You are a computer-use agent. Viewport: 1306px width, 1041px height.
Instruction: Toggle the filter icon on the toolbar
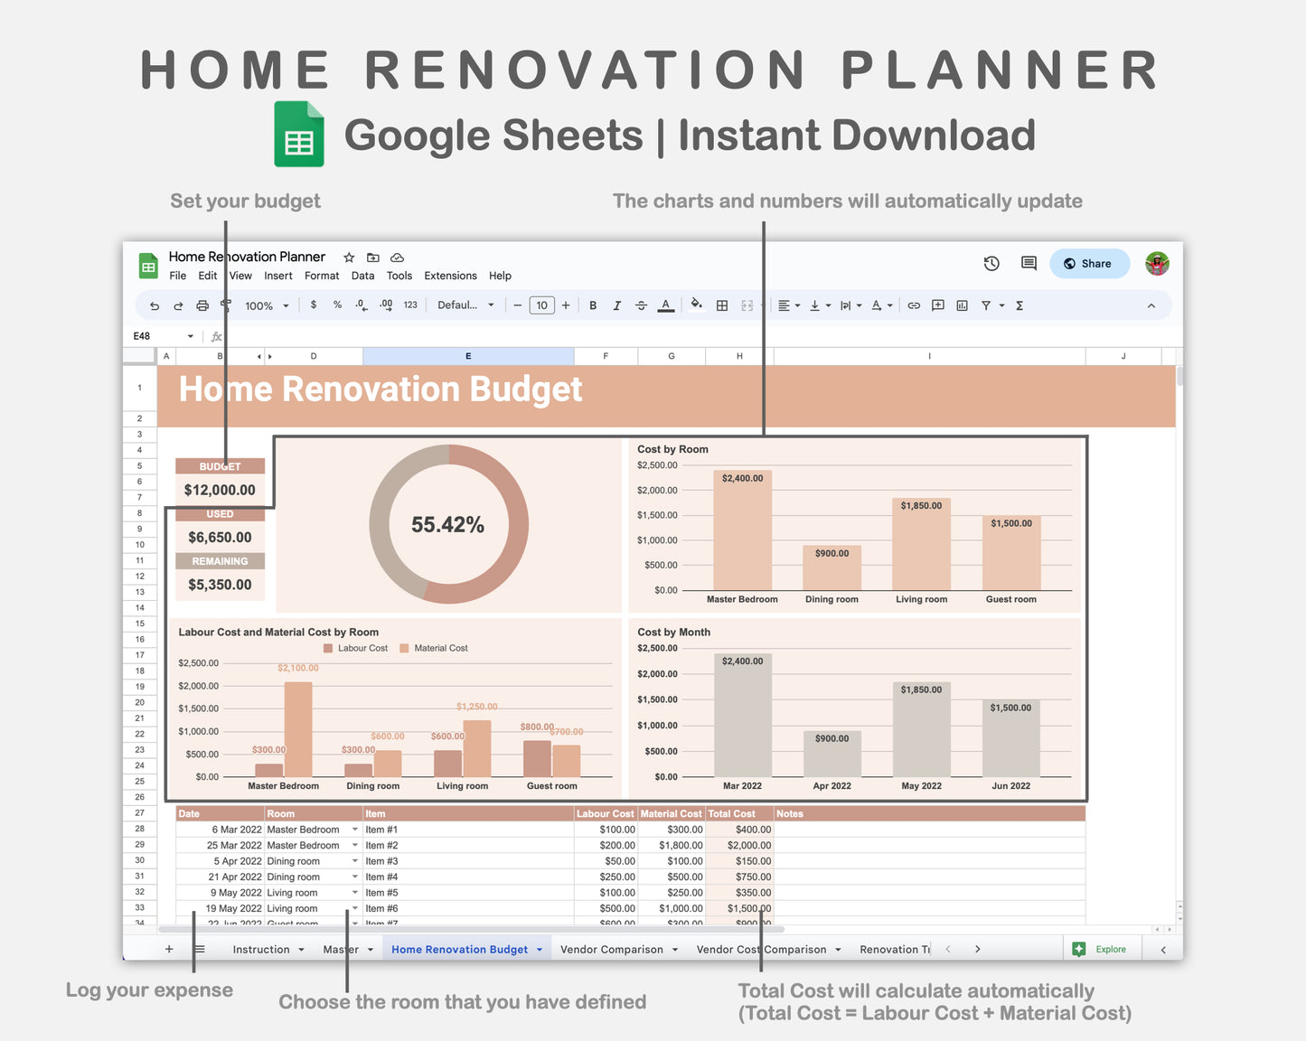tap(986, 305)
